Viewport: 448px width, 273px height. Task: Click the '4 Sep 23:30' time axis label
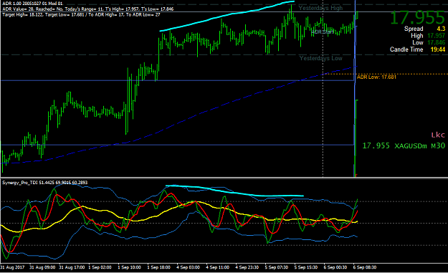[247, 267]
